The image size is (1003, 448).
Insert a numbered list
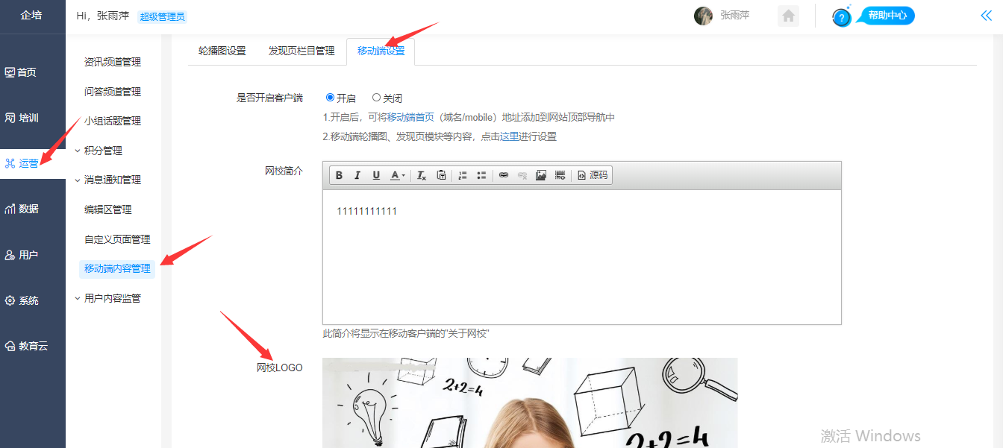tap(463, 175)
